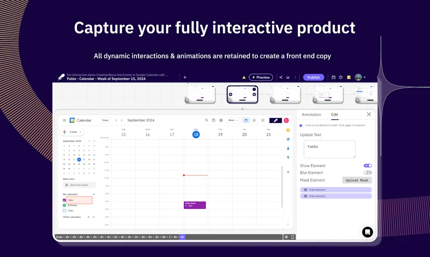Switch to the Annotation tab
This screenshot has width=430, height=257.
[311, 114]
